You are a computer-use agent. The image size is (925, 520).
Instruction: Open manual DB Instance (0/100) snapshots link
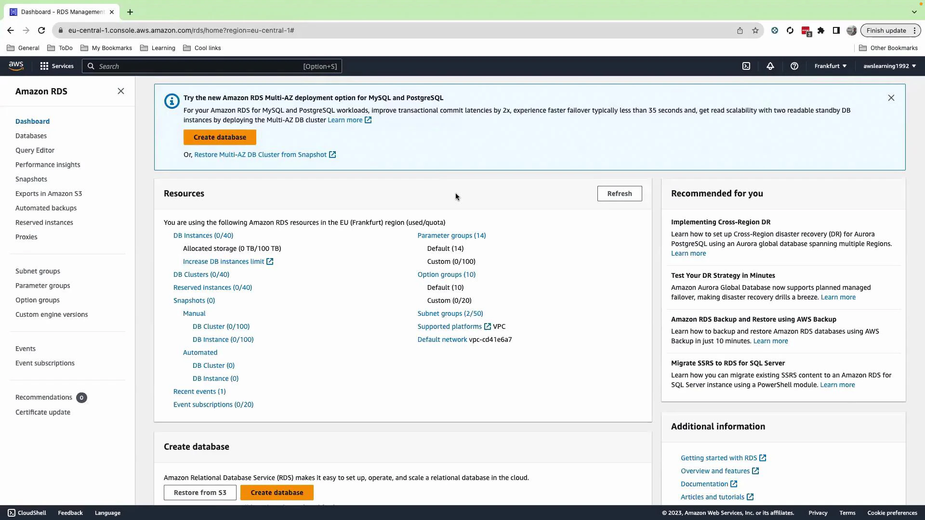point(223,339)
